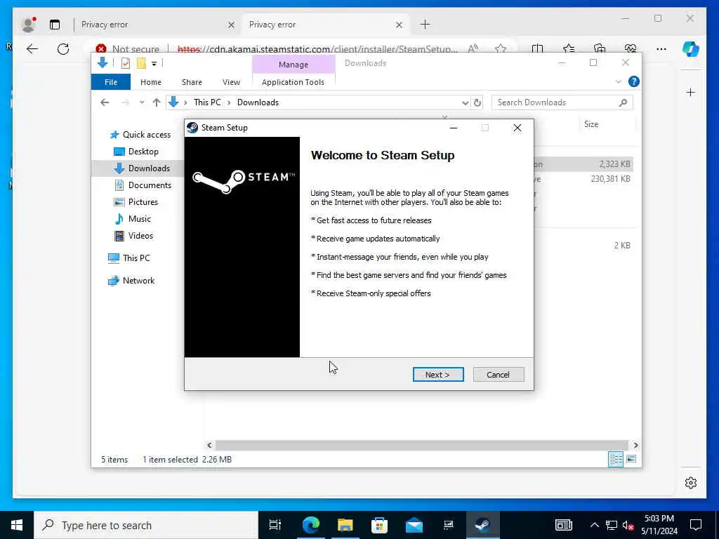Click New folder icon in quick access toolbar
This screenshot has width=719, height=539.
141,63
